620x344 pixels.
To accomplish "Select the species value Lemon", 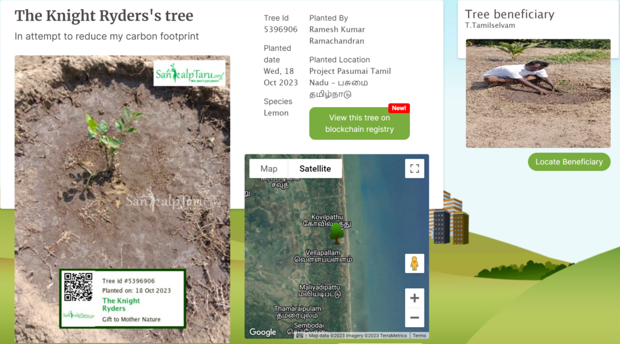I will coord(276,113).
